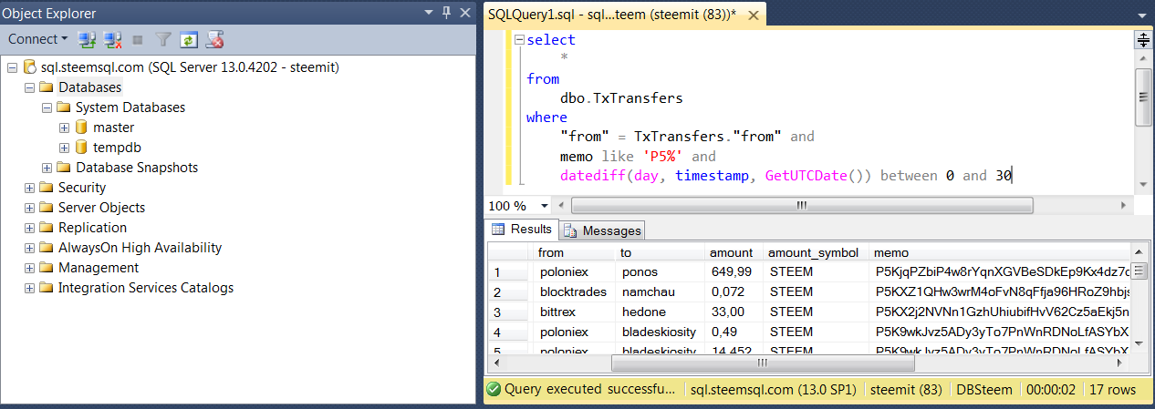This screenshot has width=1155, height=409.
Task: Click the Activity Monitor stop-script icon
Action: click(x=215, y=39)
